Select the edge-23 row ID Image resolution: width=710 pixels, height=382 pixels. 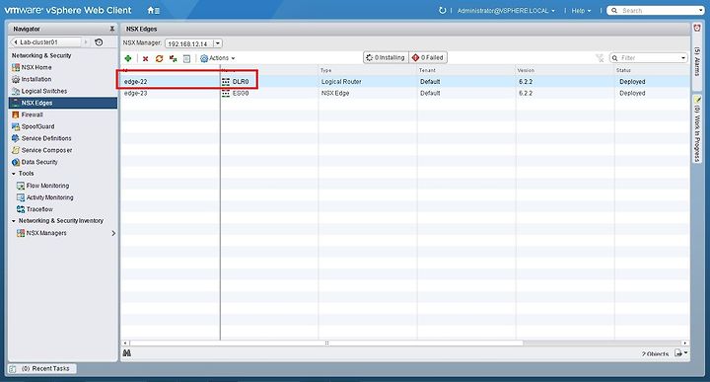pyautogui.click(x=135, y=93)
